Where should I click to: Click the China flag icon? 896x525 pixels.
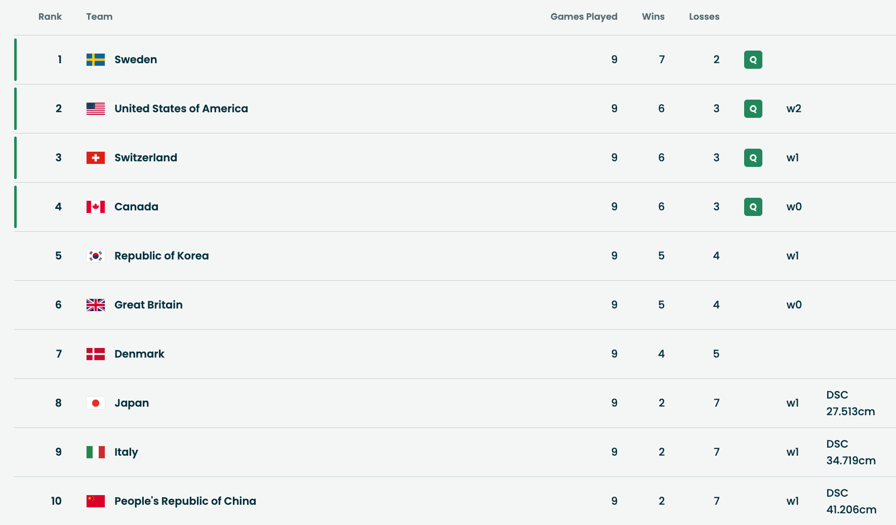tap(96, 501)
